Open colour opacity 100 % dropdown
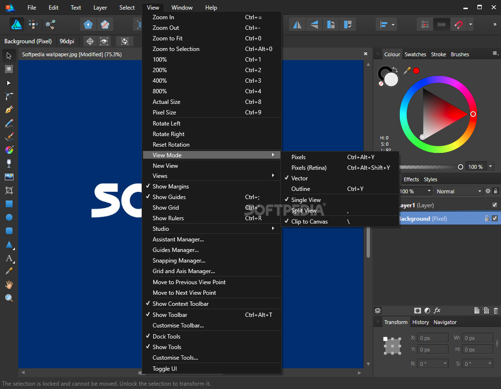 [490, 166]
